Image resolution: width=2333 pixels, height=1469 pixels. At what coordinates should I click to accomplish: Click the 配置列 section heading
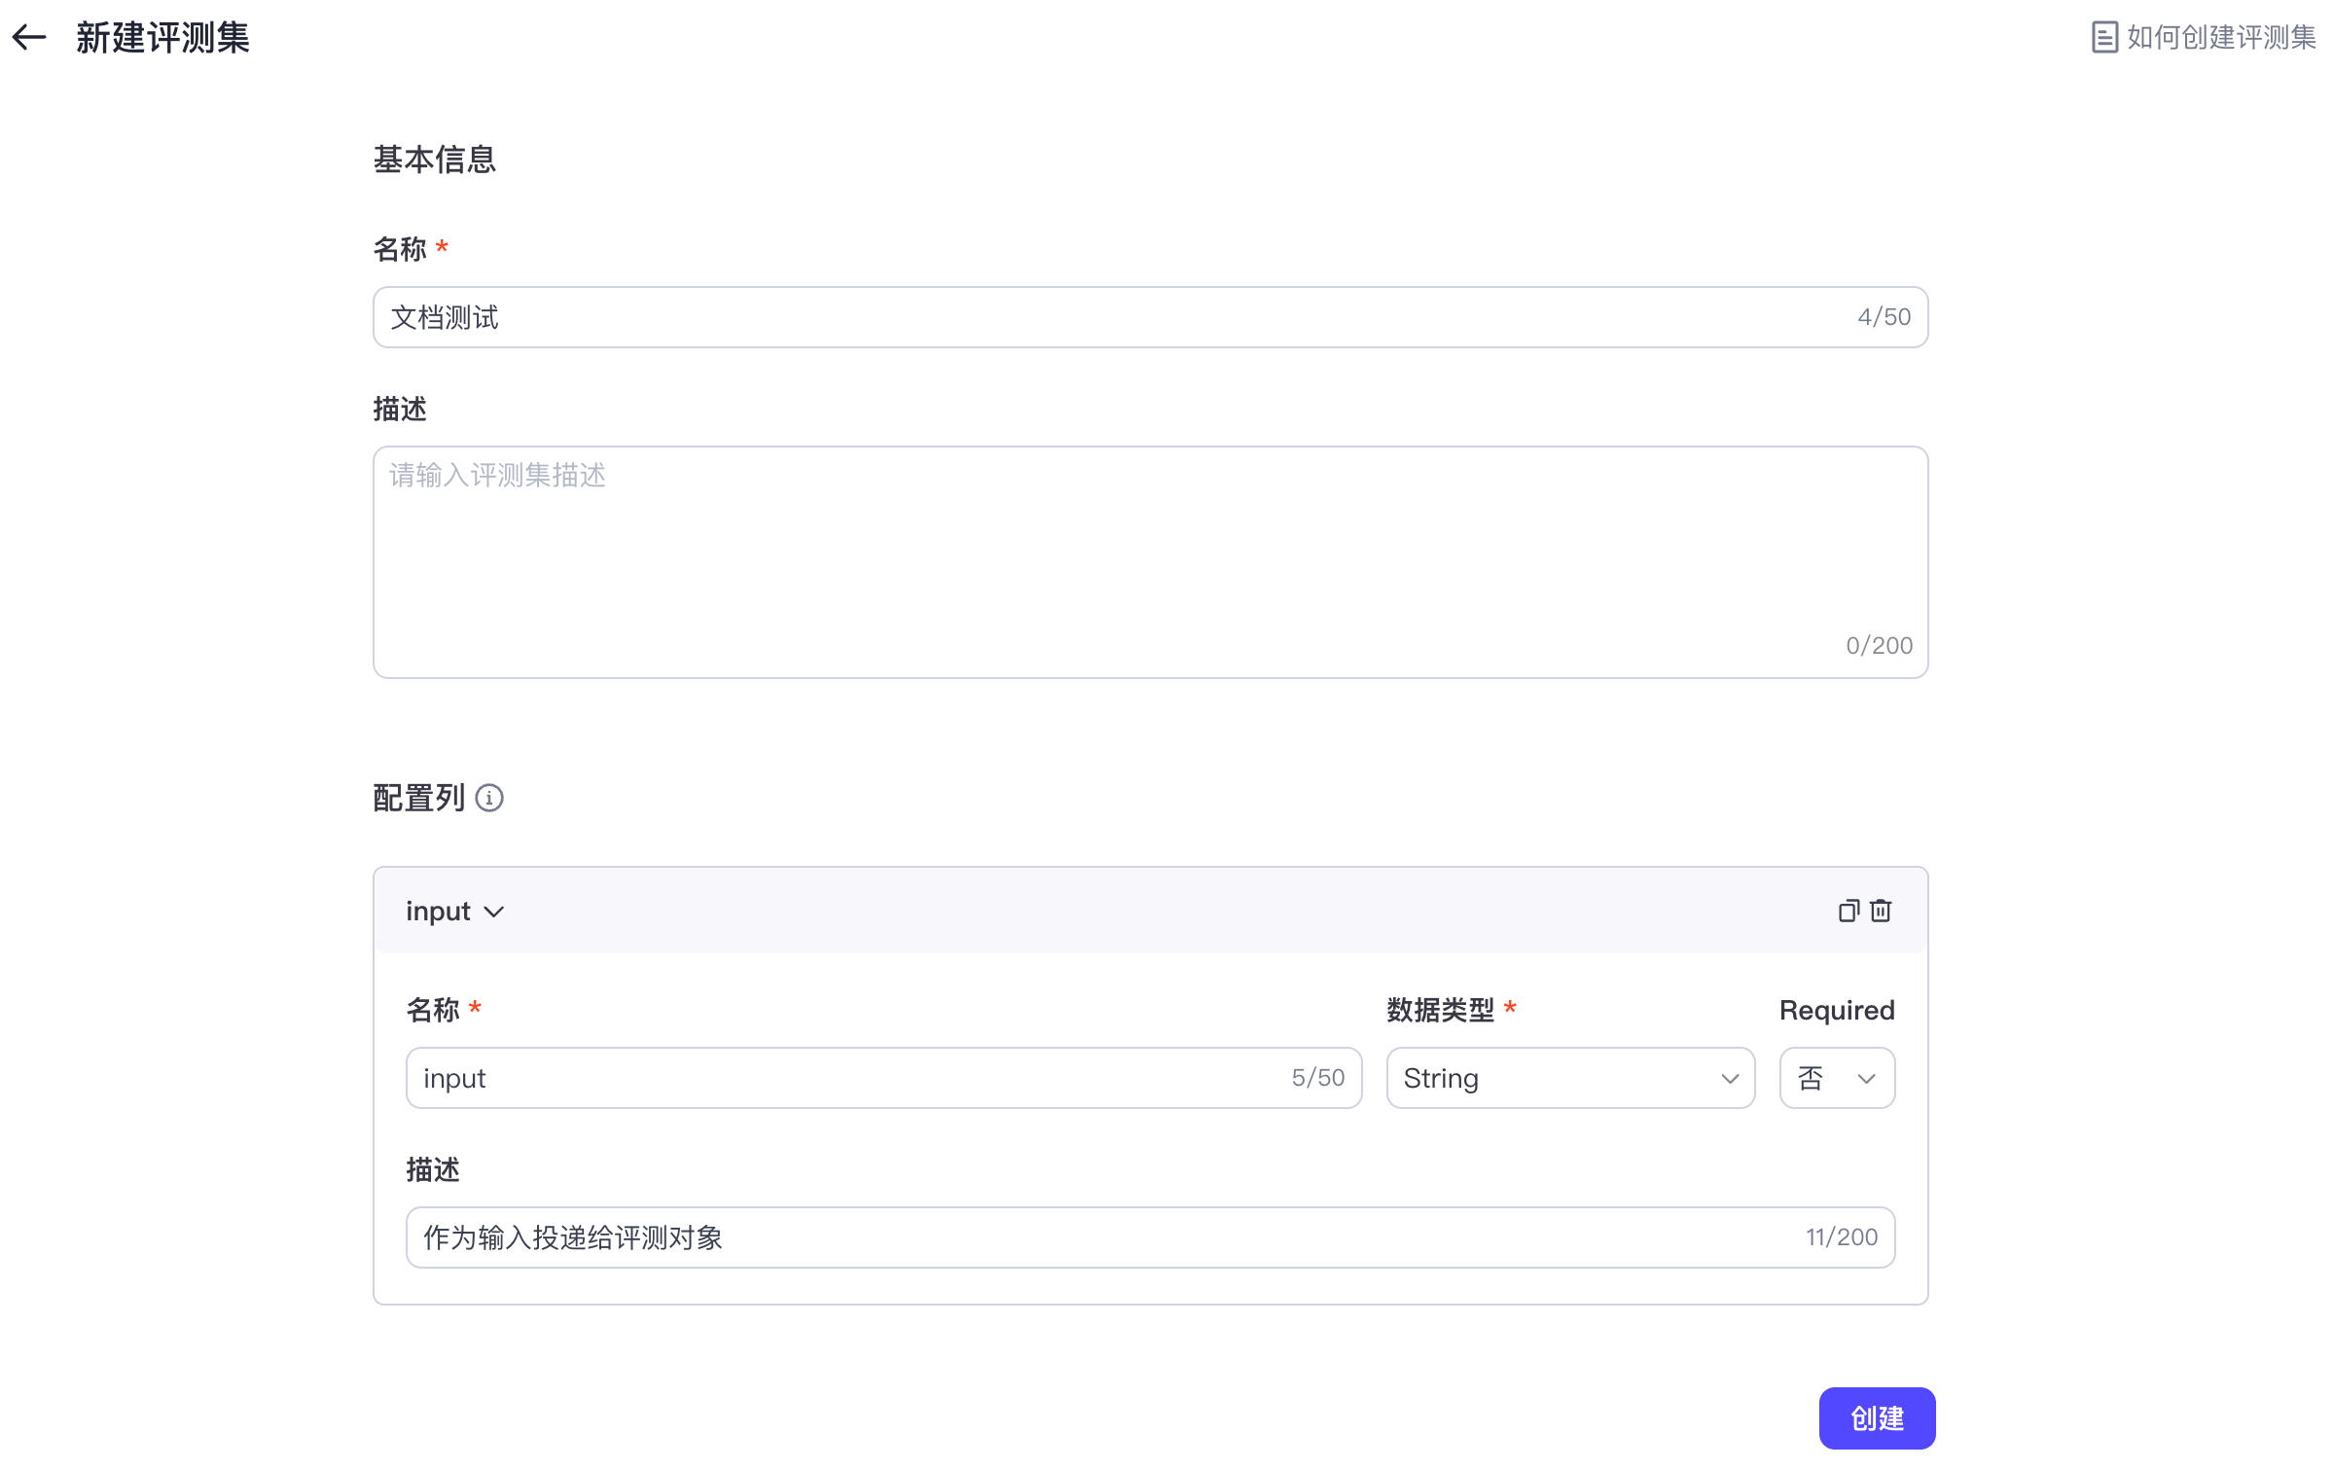click(419, 798)
